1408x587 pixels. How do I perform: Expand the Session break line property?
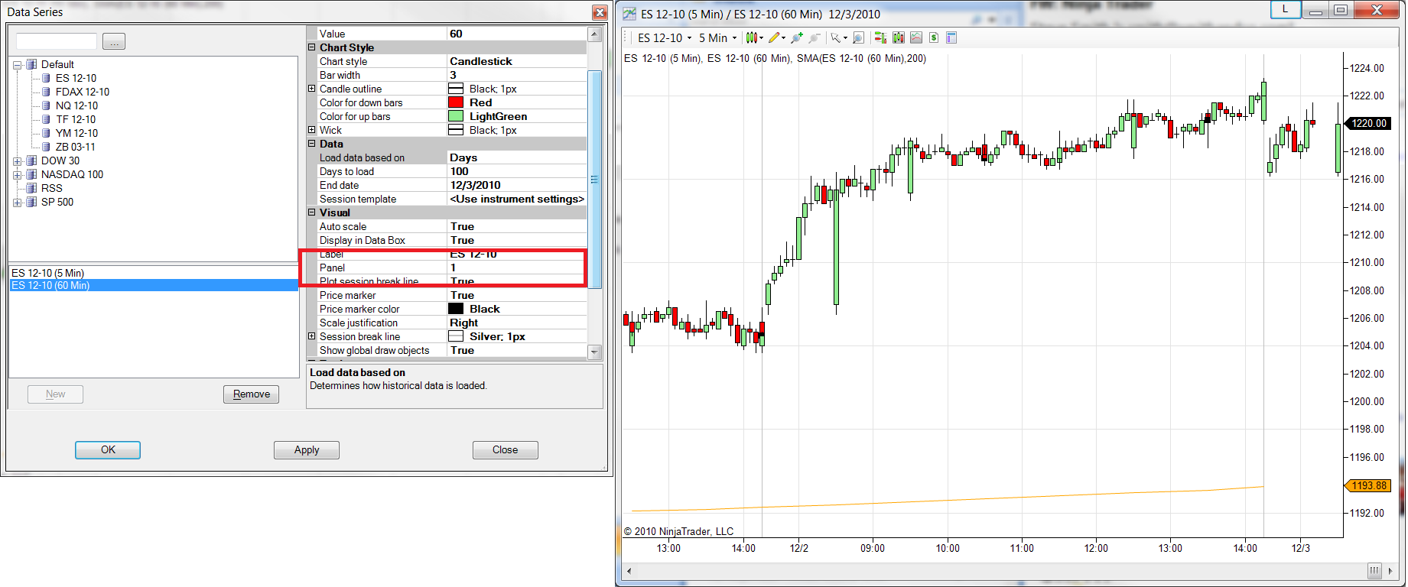312,336
